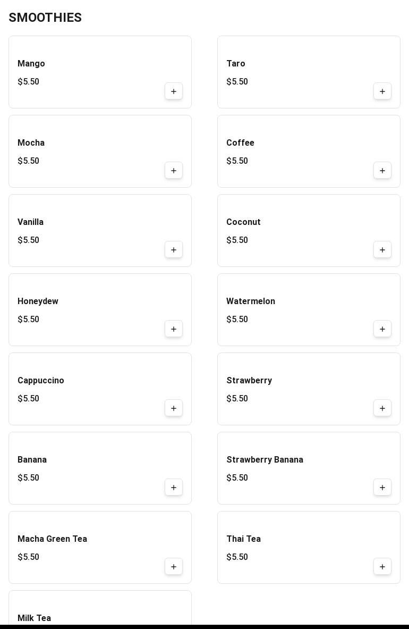
Task: Add Mango smoothie with plus icon
Action: tap(174, 91)
